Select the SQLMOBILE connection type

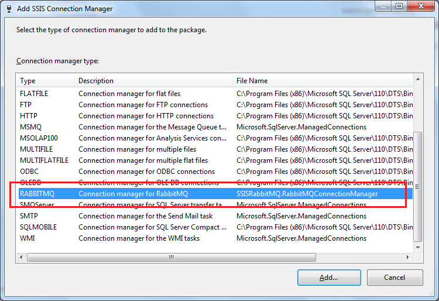coord(38,227)
